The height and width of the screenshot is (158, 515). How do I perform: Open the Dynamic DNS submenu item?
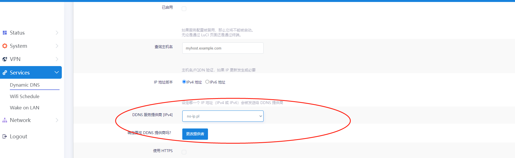(x=25, y=85)
